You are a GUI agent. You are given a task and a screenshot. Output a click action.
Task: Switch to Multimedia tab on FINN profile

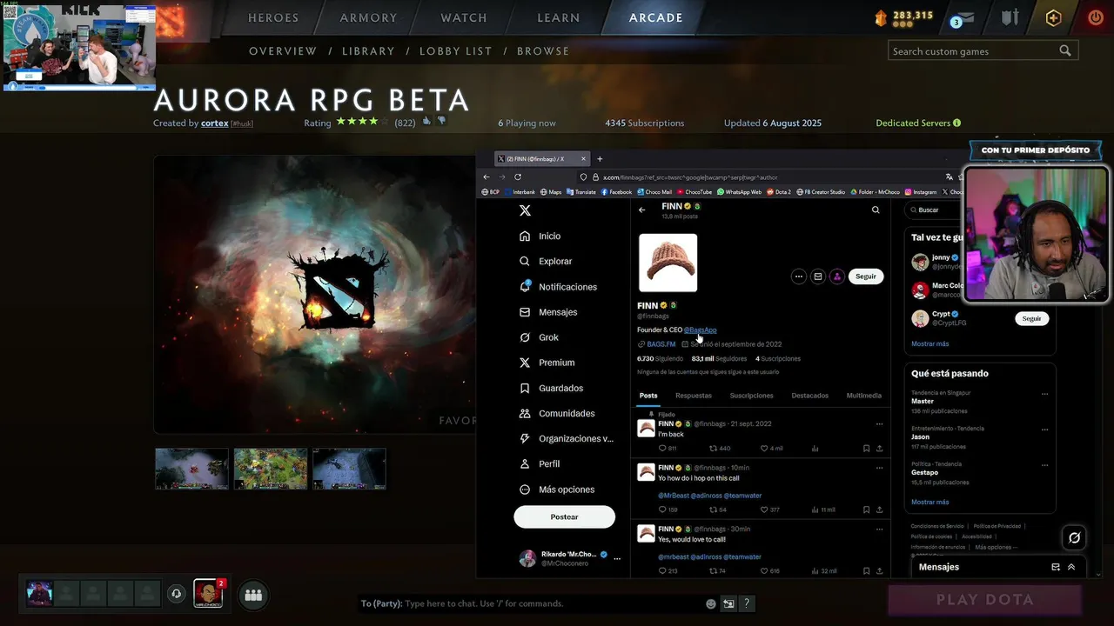(x=864, y=396)
